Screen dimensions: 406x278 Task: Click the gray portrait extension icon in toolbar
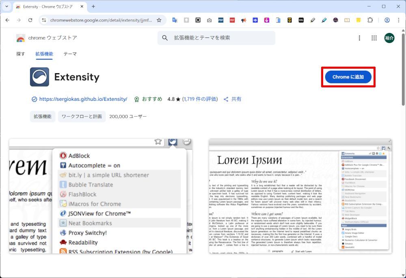coord(186,20)
